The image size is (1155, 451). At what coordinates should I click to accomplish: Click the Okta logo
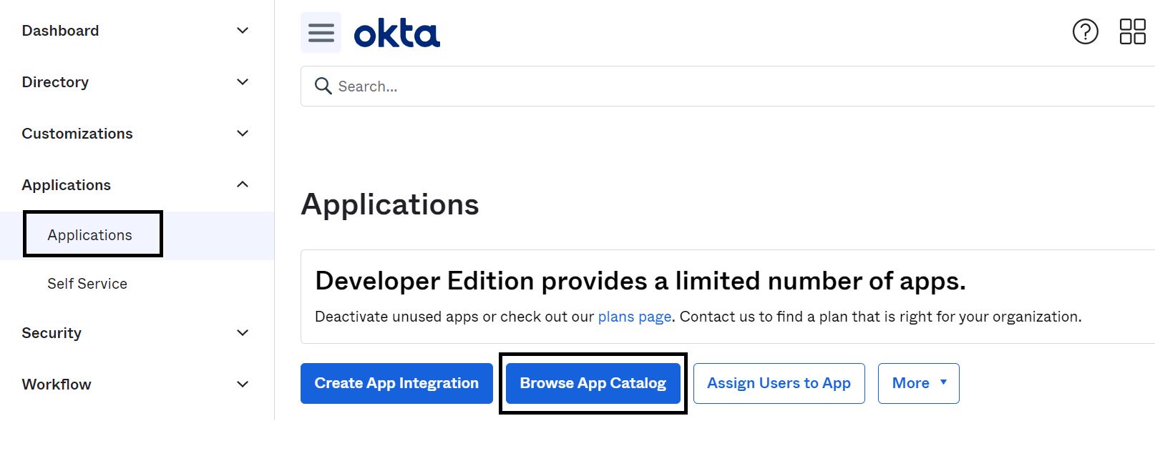397,34
